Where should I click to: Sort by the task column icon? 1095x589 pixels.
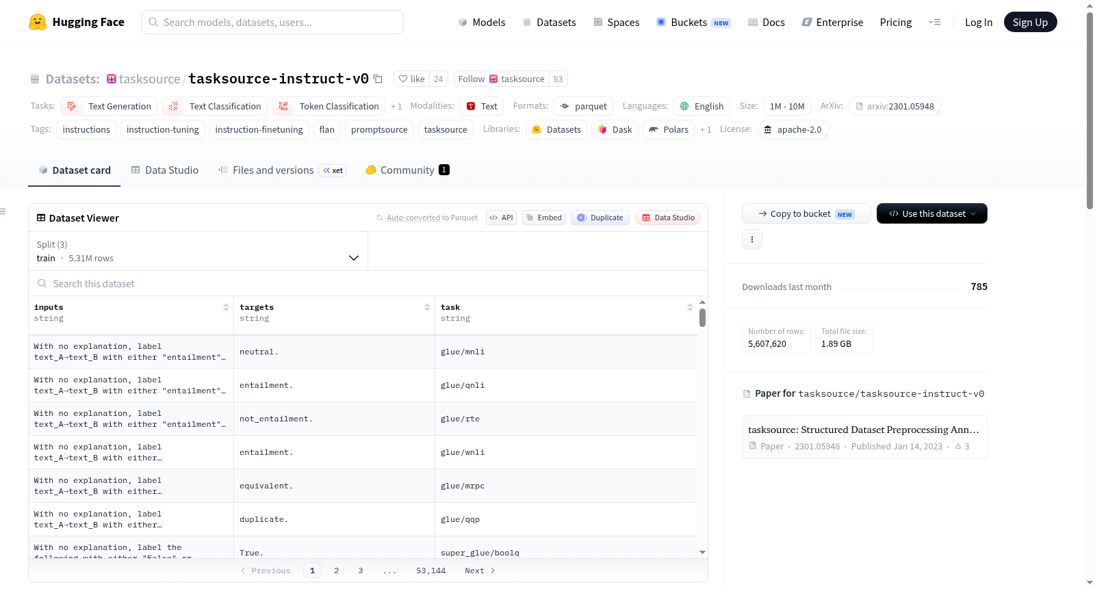click(x=690, y=307)
